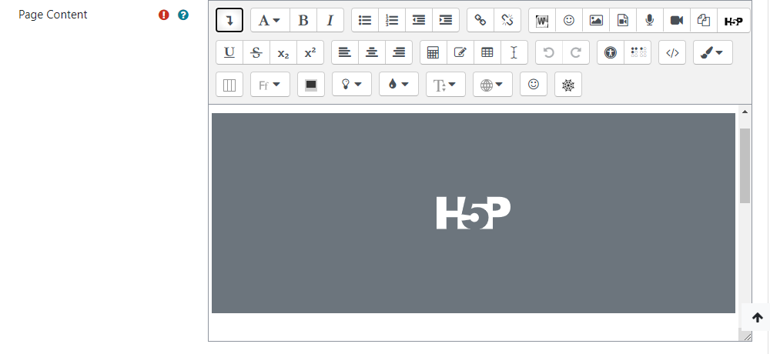Insert an image with the picture icon
The image size is (770, 354).
(596, 20)
